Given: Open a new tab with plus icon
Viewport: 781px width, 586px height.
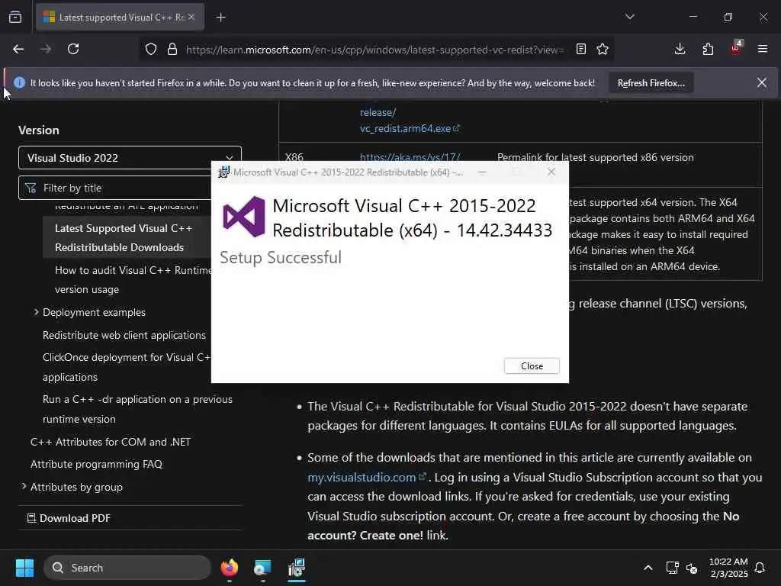Looking at the screenshot, I should [x=220, y=18].
